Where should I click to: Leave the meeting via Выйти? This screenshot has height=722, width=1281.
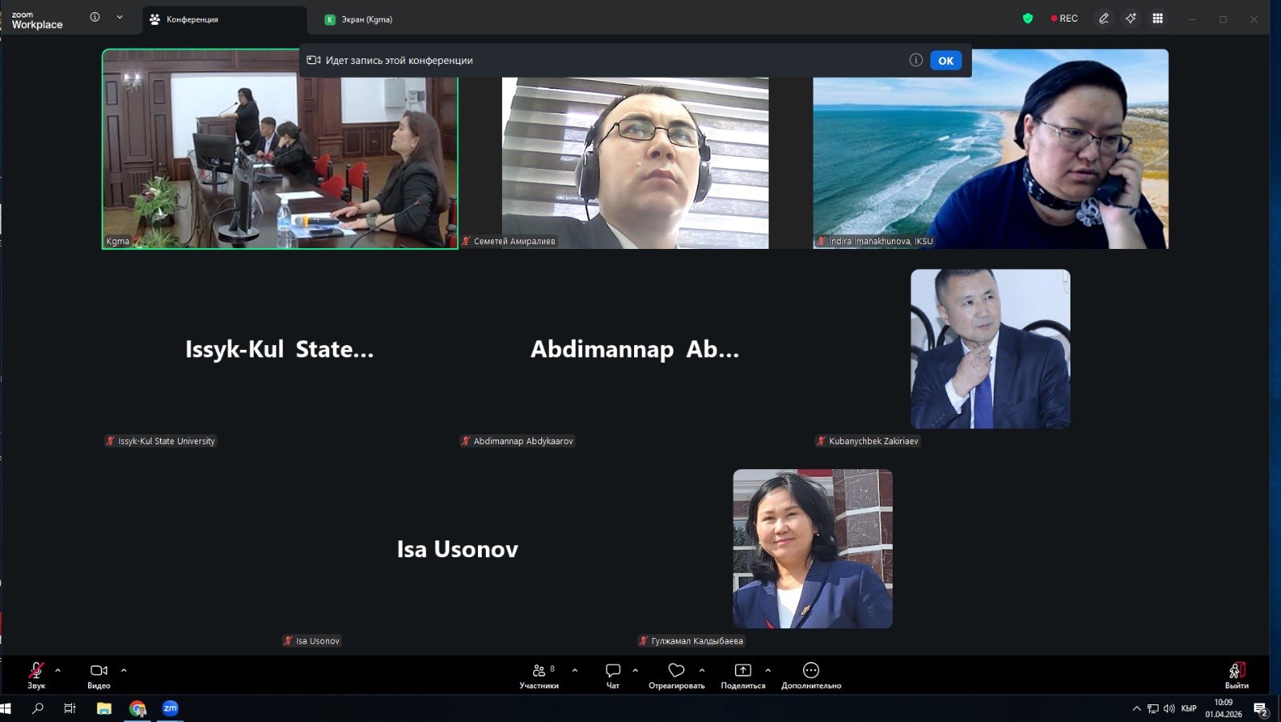[1237, 675]
